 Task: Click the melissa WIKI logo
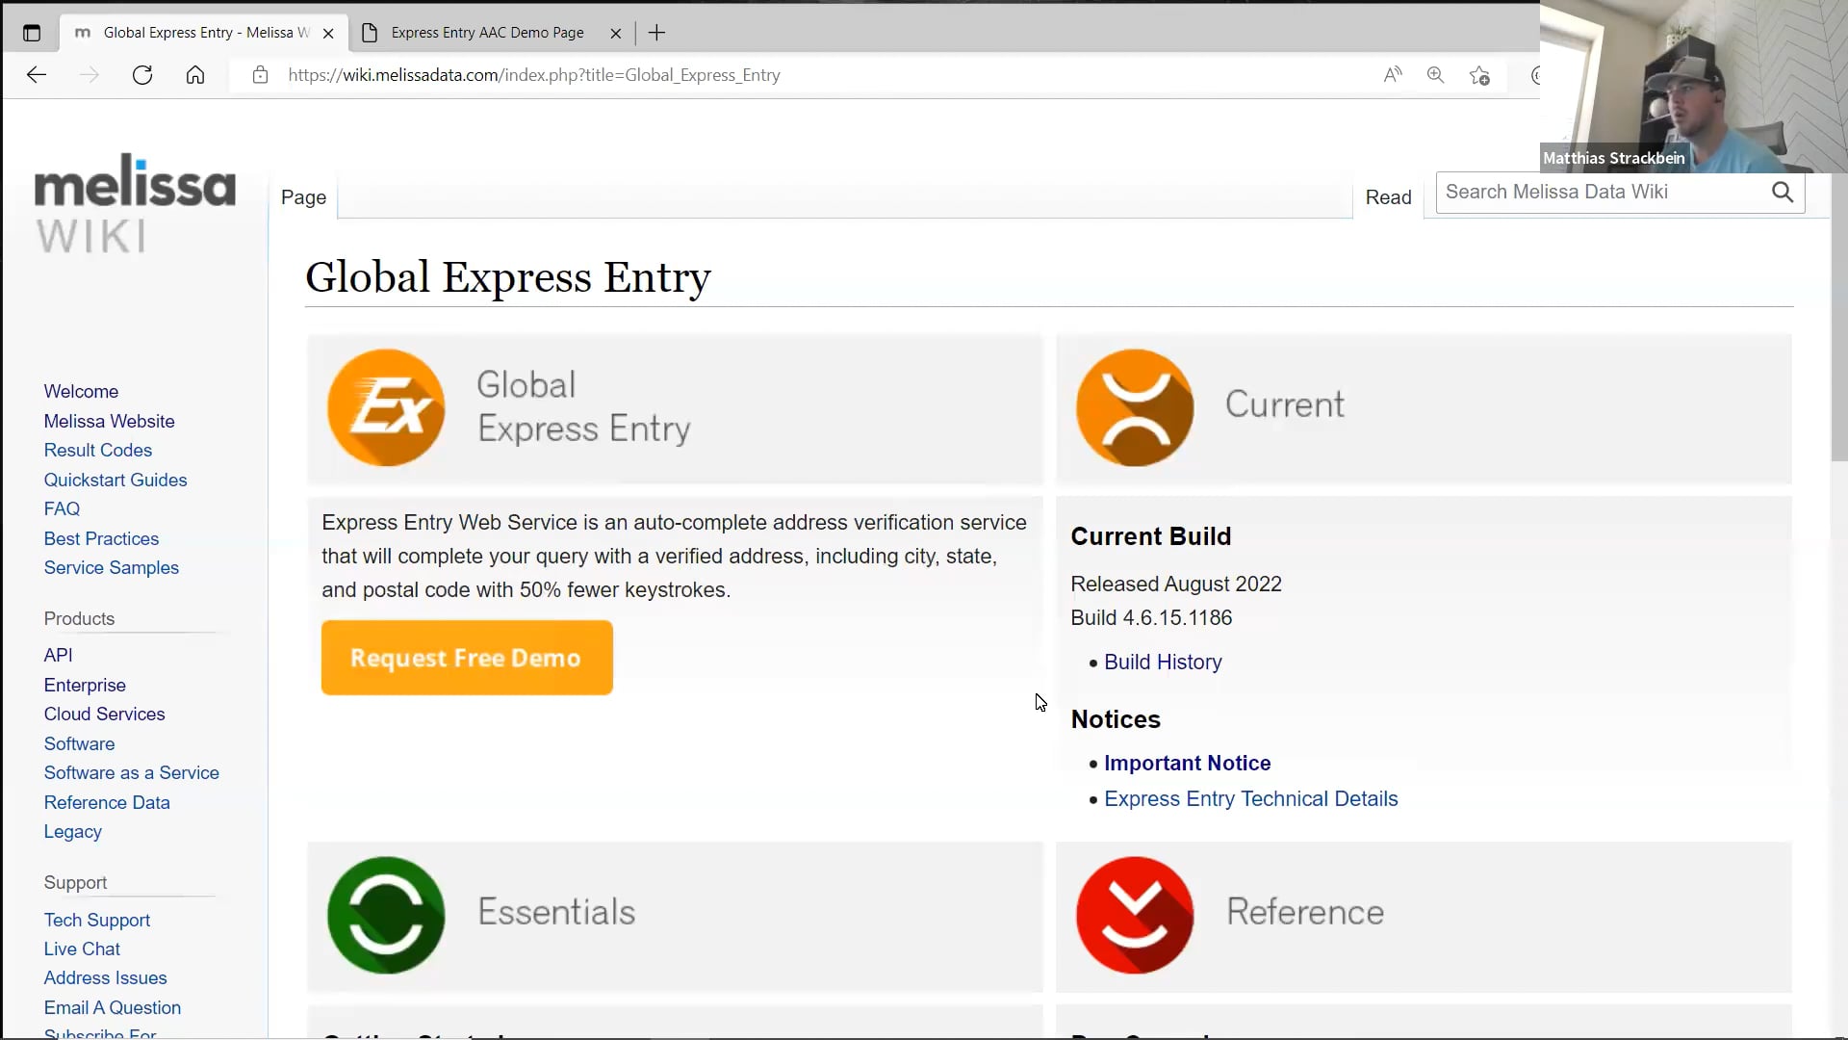click(135, 203)
